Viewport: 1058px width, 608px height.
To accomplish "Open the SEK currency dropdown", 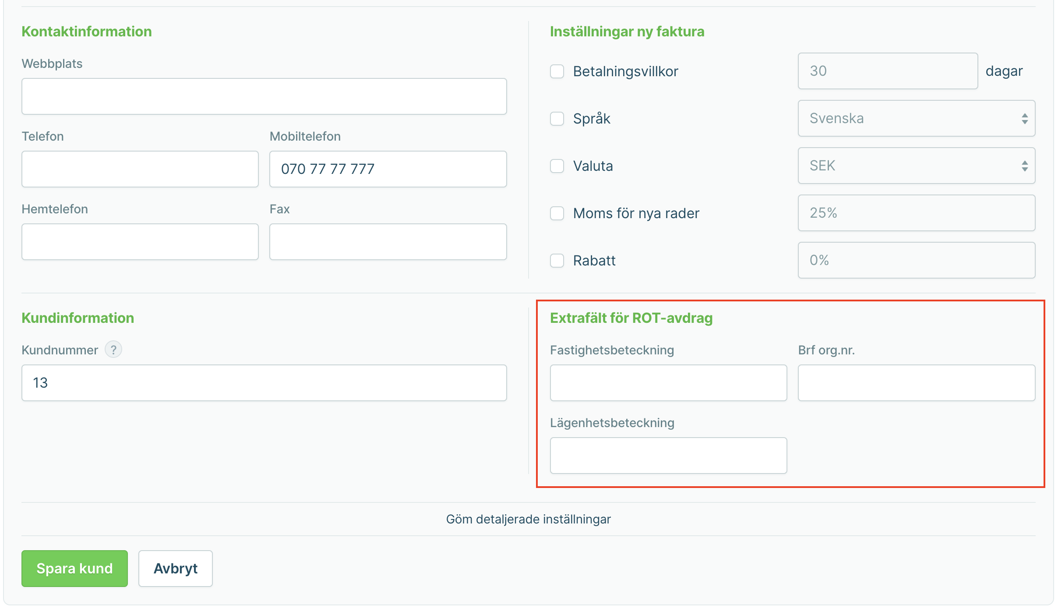I will click(x=916, y=166).
